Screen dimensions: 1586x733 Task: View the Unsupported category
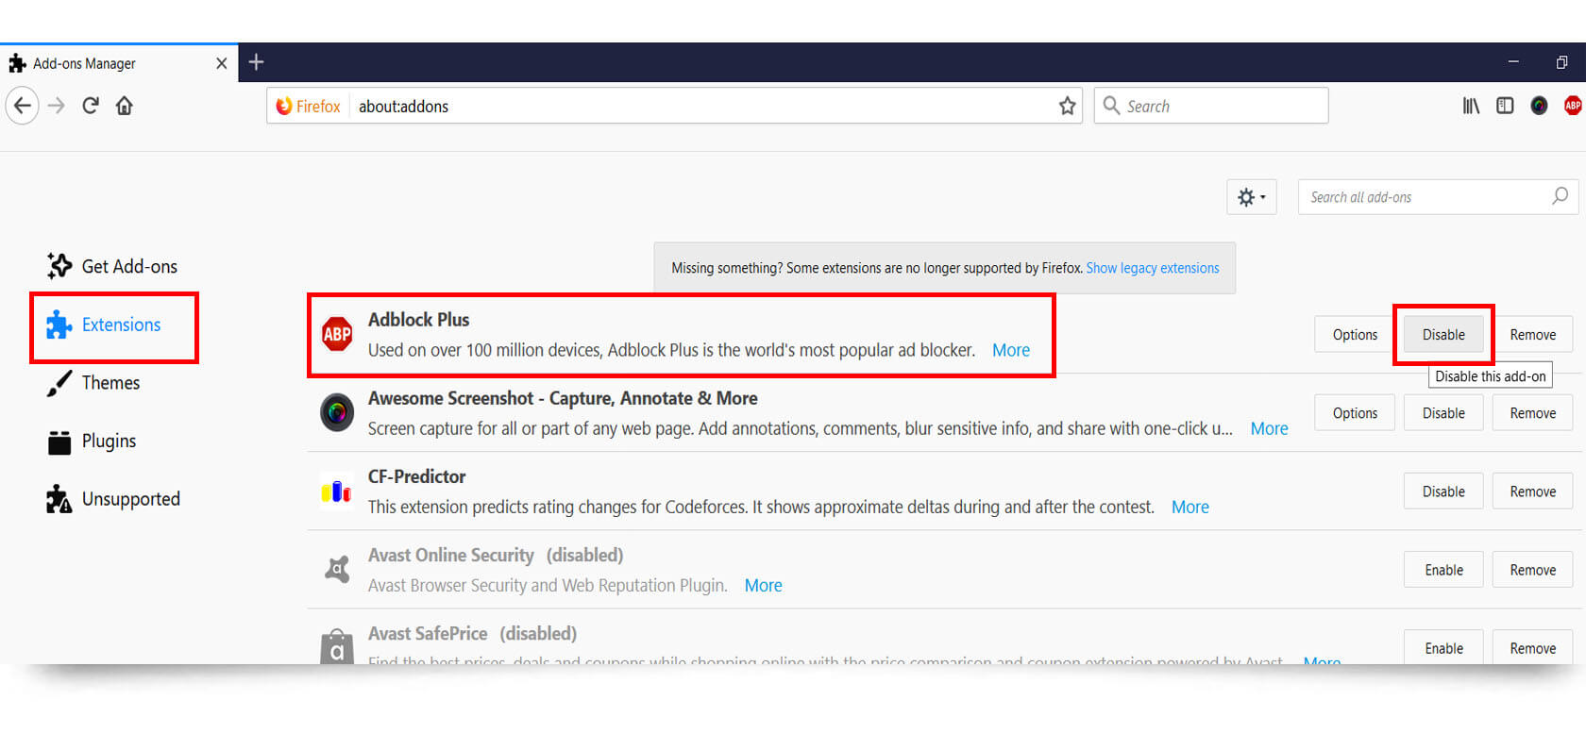click(113, 499)
